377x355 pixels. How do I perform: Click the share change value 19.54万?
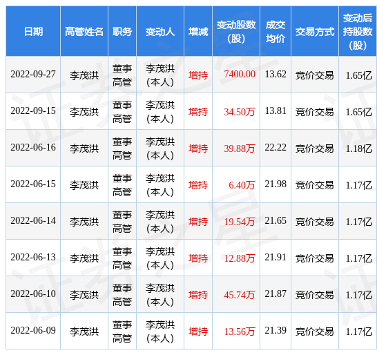point(240,222)
